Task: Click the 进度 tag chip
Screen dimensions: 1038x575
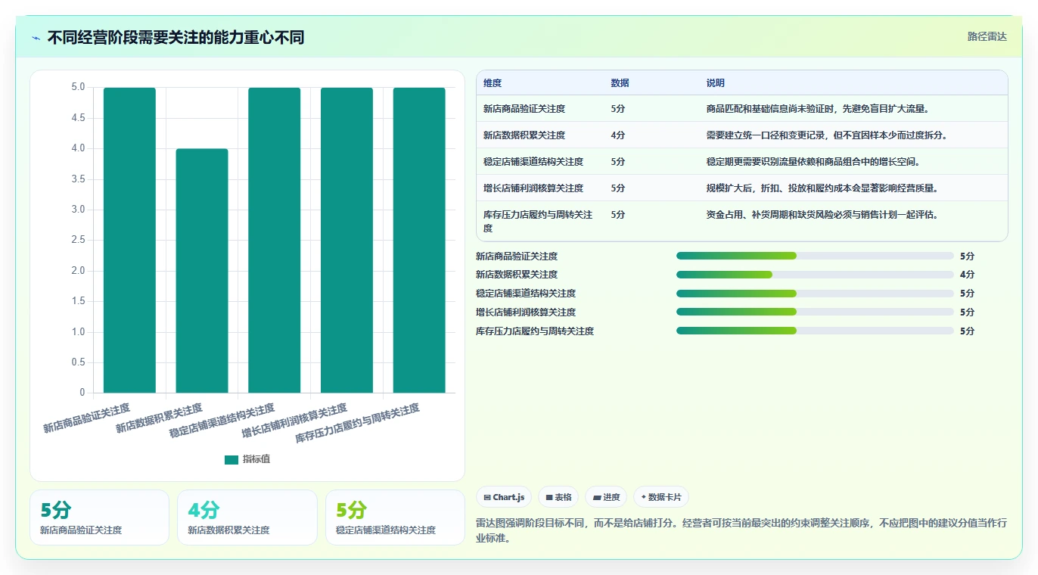Action: point(606,497)
